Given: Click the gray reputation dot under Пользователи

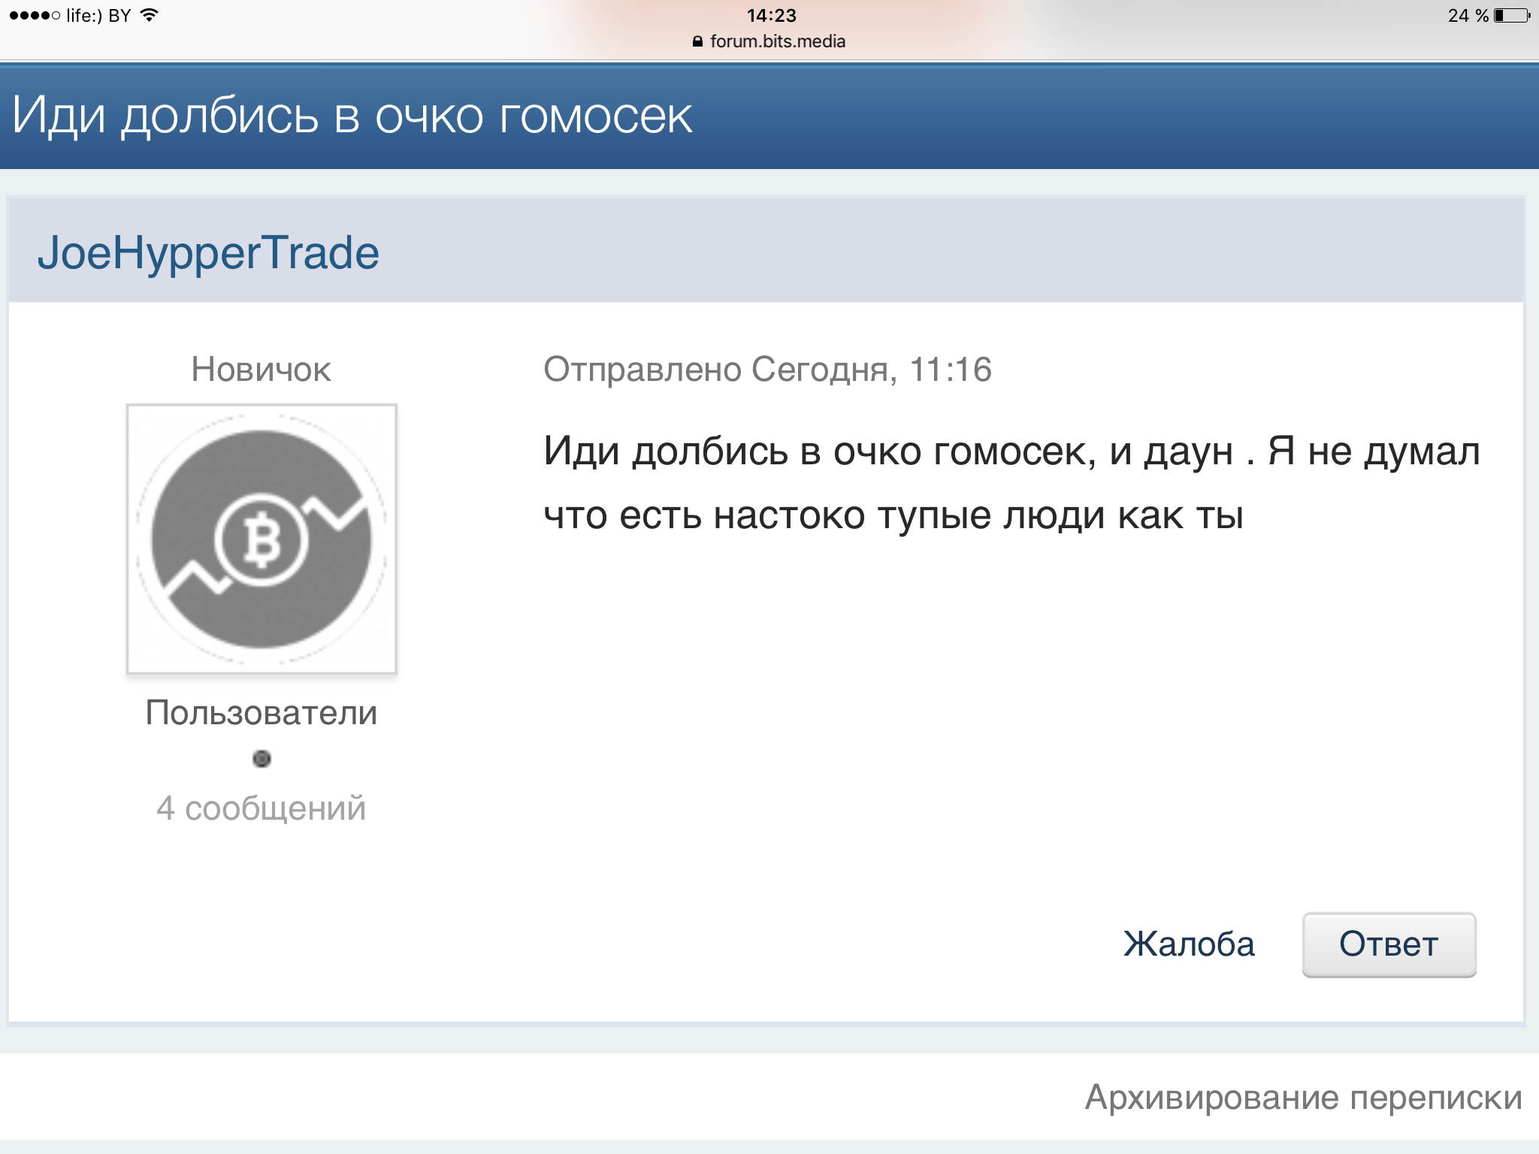Looking at the screenshot, I should coord(262,759).
